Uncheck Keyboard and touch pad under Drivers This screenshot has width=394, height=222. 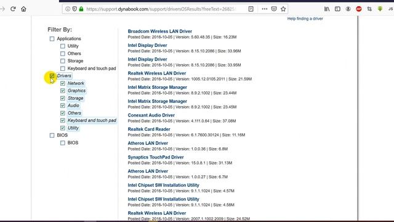tap(63, 121)
